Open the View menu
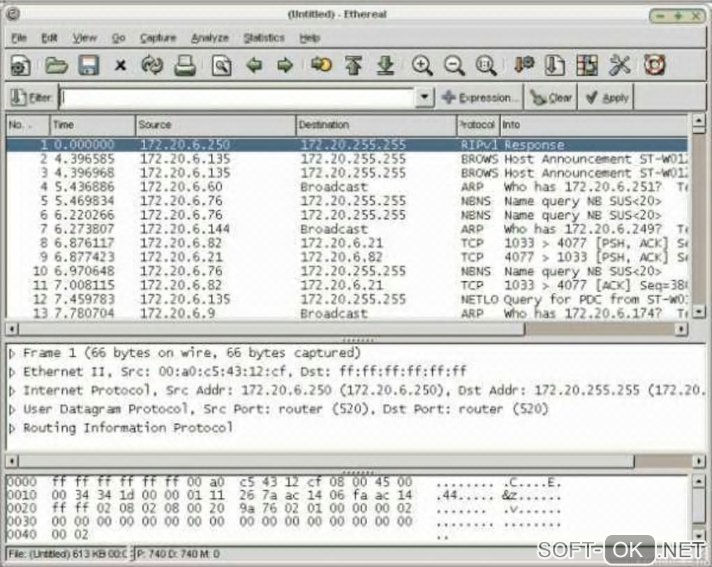712x567 pixels. 85,38
